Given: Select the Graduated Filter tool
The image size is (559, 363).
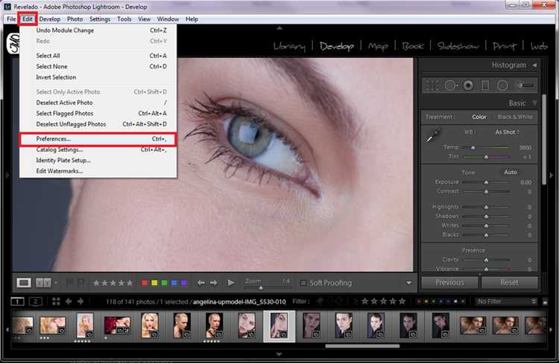Looking at the screenshot, I should pos(485,86).
